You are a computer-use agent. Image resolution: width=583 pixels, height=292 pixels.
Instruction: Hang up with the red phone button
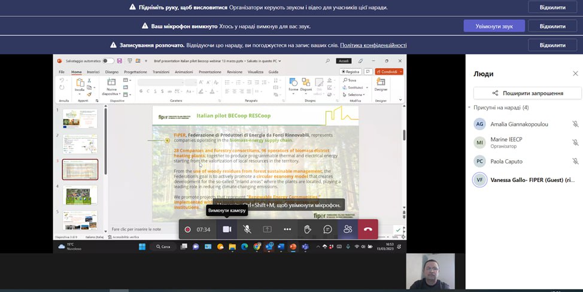tap(368, 229)
